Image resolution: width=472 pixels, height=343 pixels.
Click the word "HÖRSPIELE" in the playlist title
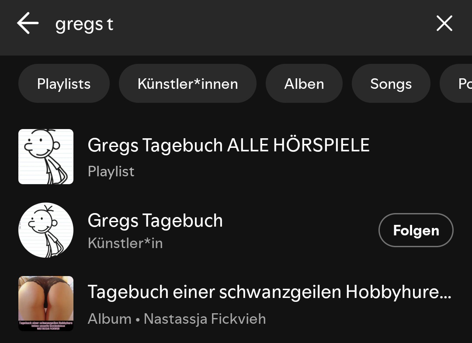(x=321, y=145)
